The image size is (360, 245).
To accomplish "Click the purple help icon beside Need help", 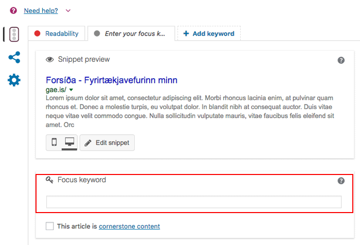I will pyautogui.click(x=13, y=10).
